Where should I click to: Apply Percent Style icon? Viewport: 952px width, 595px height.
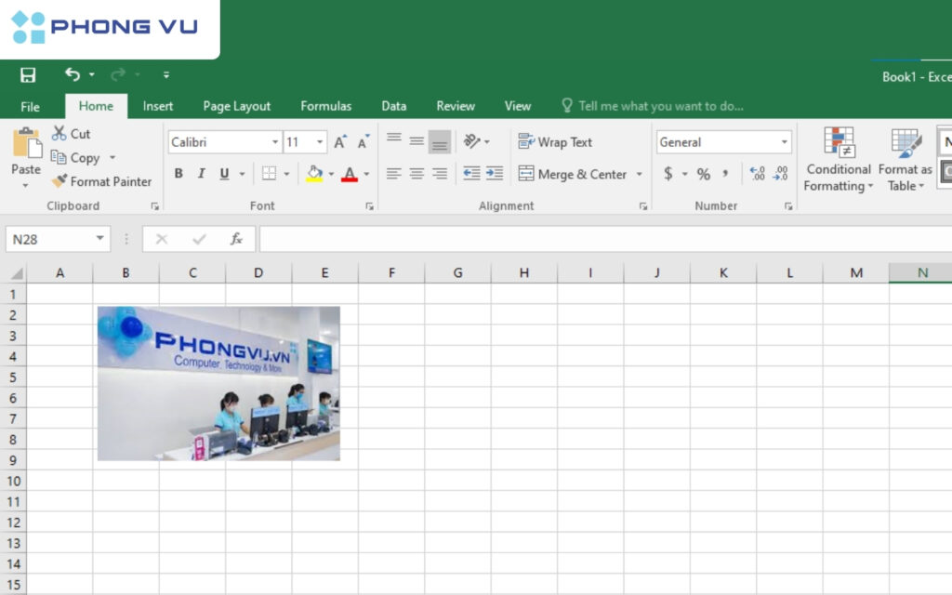click(x=704, y=174)
